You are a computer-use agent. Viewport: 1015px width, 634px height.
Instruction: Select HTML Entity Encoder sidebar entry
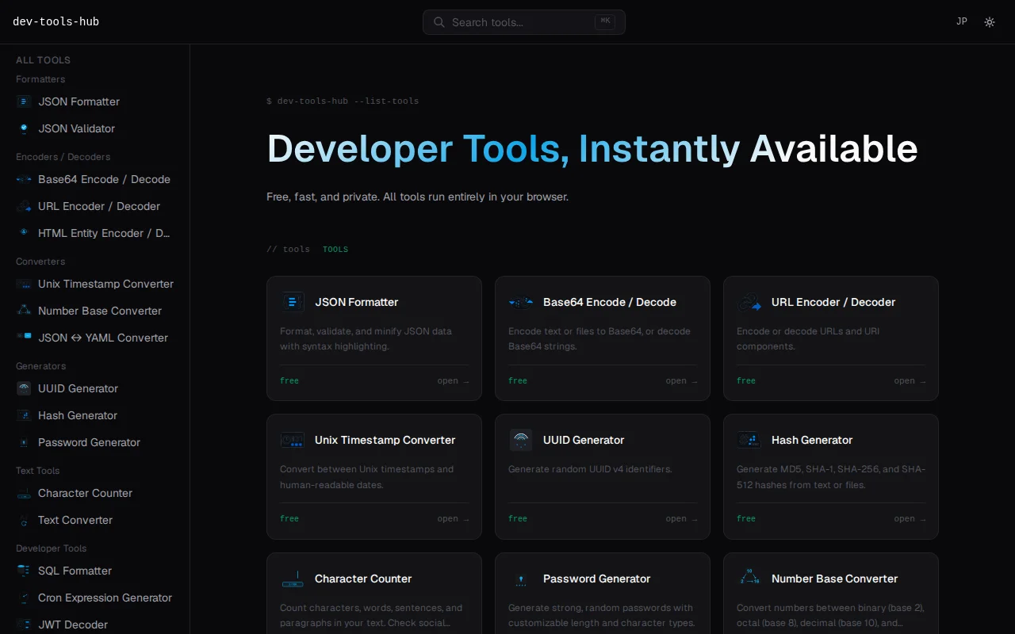(94, 233)
